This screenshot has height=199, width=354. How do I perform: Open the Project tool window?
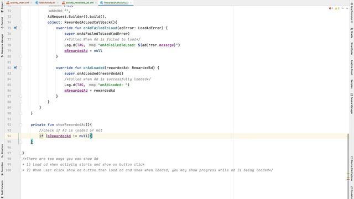point(2,7)
